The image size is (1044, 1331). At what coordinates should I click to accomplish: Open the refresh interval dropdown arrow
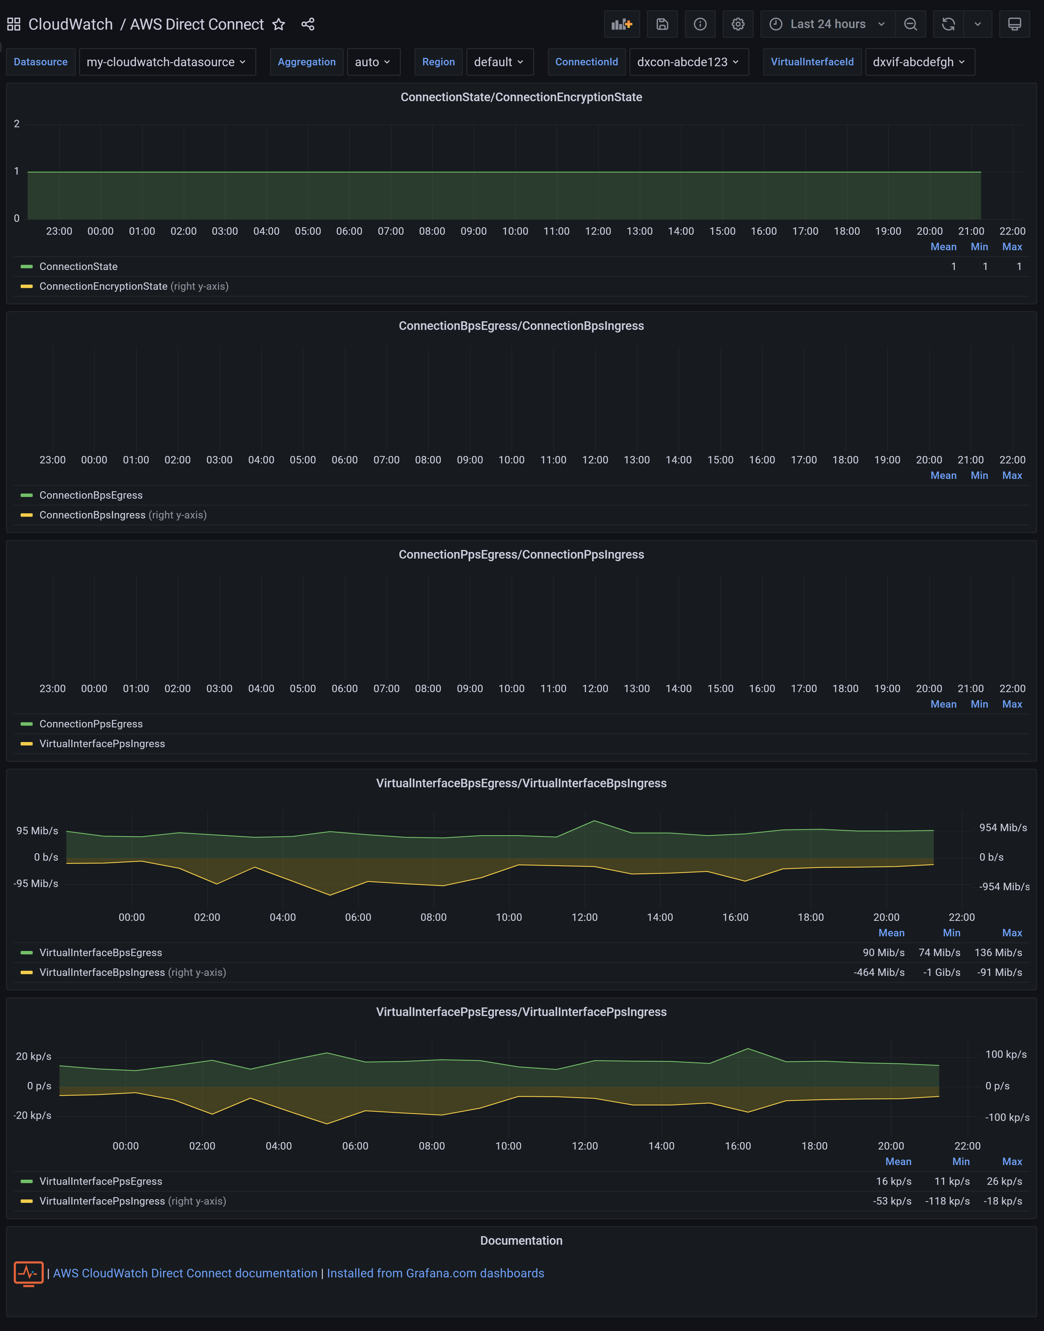[977, 24]
